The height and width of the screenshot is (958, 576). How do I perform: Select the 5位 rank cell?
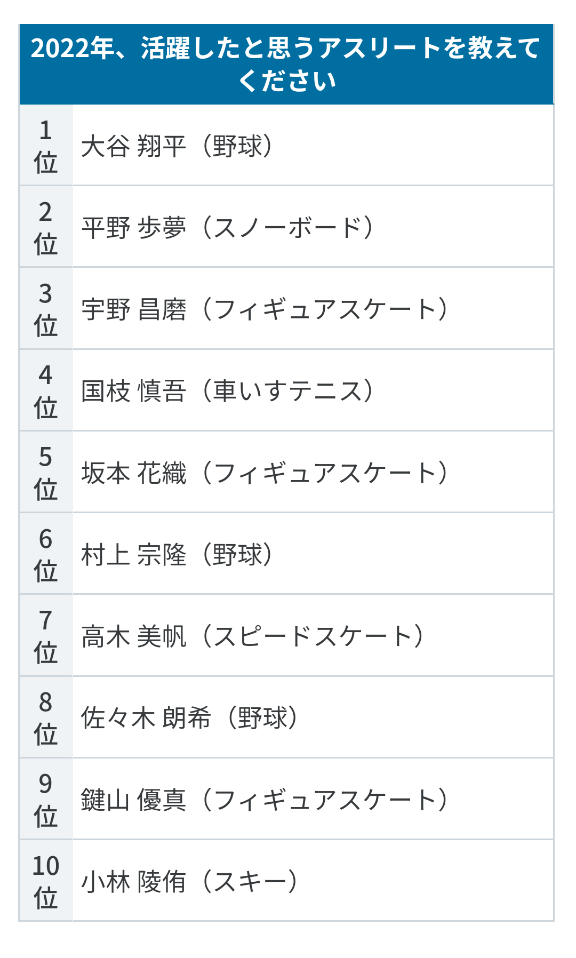click(x=46, y=472)
